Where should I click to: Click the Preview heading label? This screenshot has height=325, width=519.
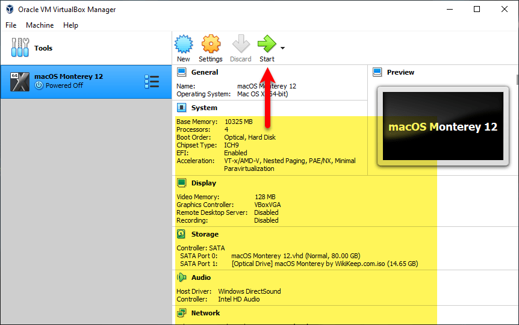point(400,72)
